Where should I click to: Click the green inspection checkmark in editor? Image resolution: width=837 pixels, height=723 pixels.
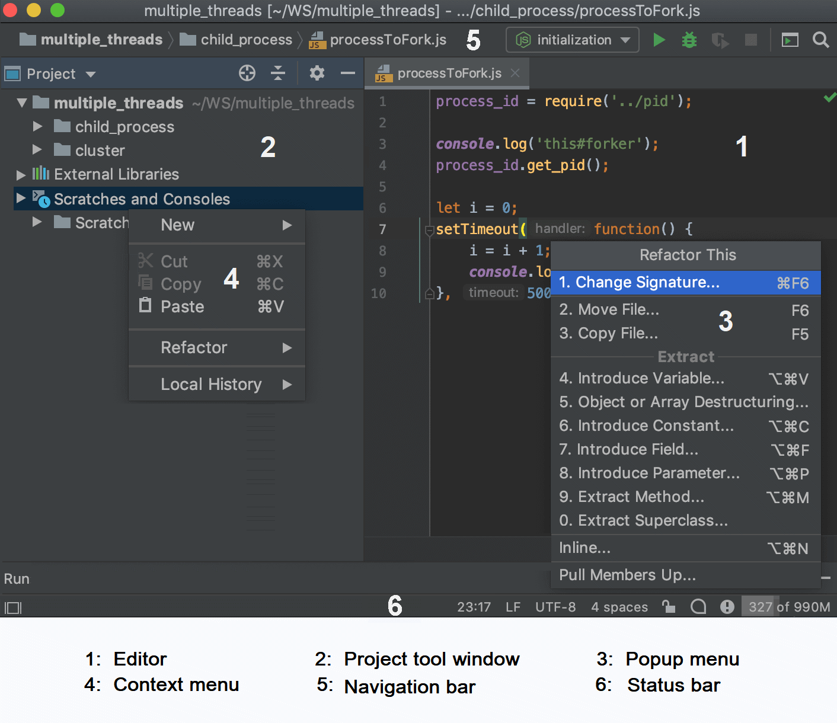tap(830, 97)
